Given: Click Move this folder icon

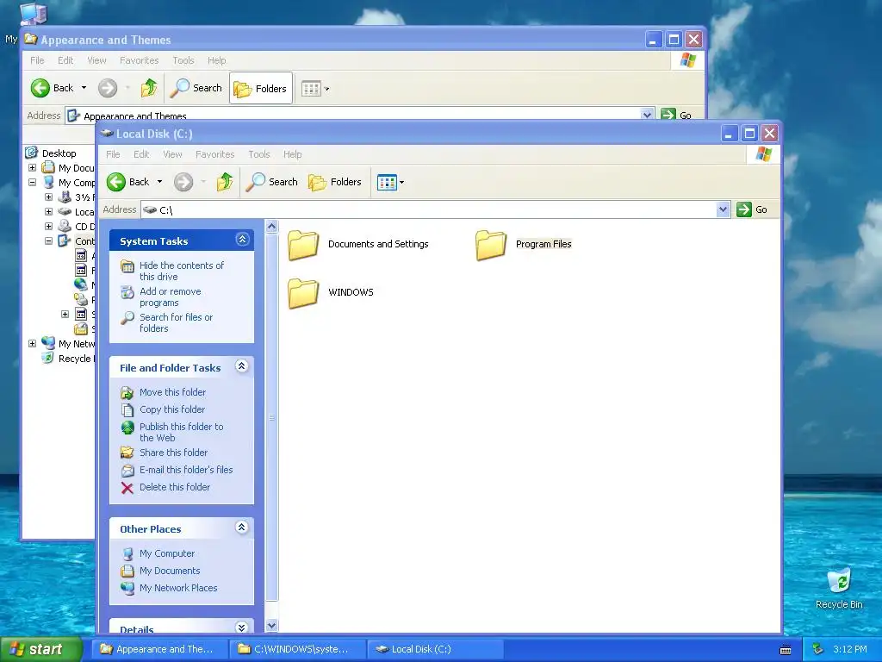Looking at the screenshot, I should point(127,392).
